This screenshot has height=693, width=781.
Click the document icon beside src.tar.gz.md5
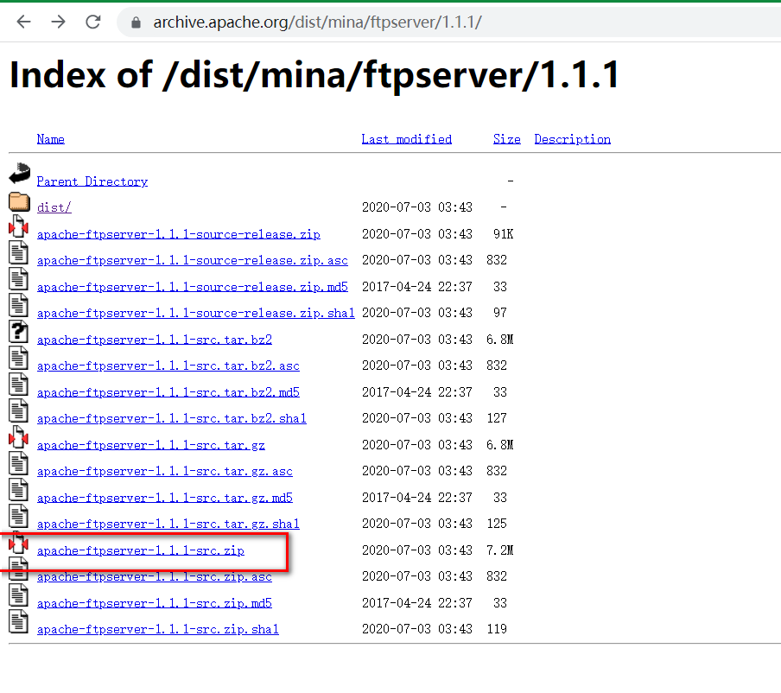[18, 490]
